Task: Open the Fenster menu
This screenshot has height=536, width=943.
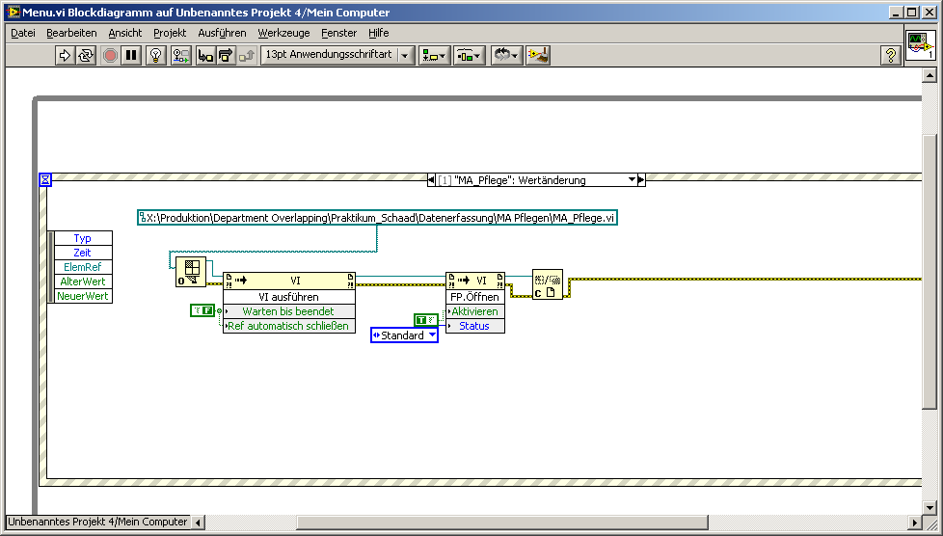Action: 338,33
